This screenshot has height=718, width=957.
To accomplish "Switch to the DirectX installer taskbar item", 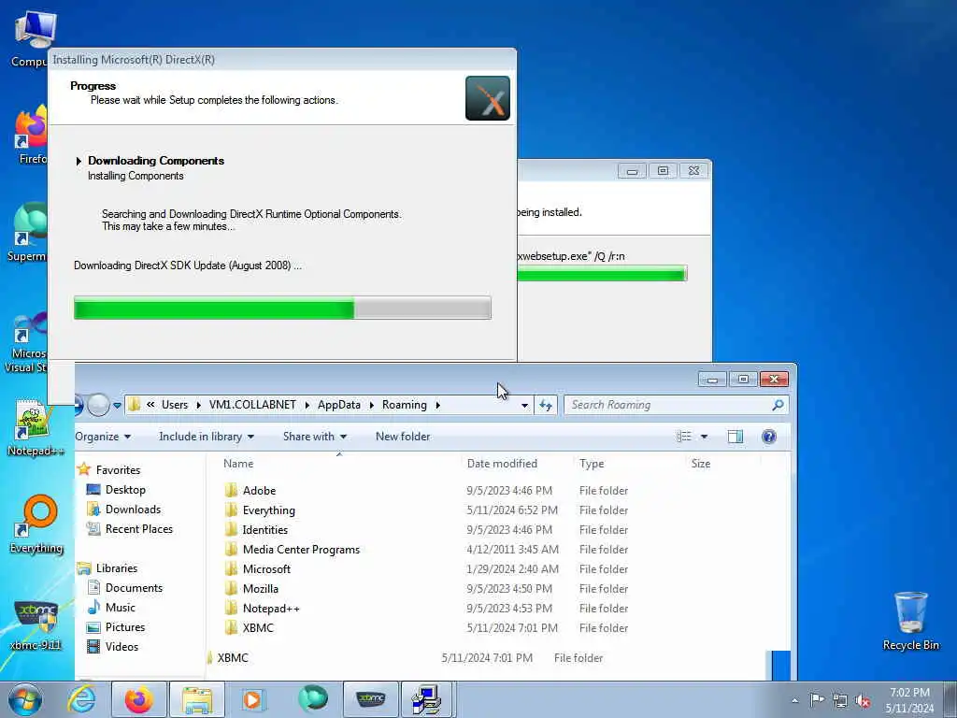I will (427, 699).
